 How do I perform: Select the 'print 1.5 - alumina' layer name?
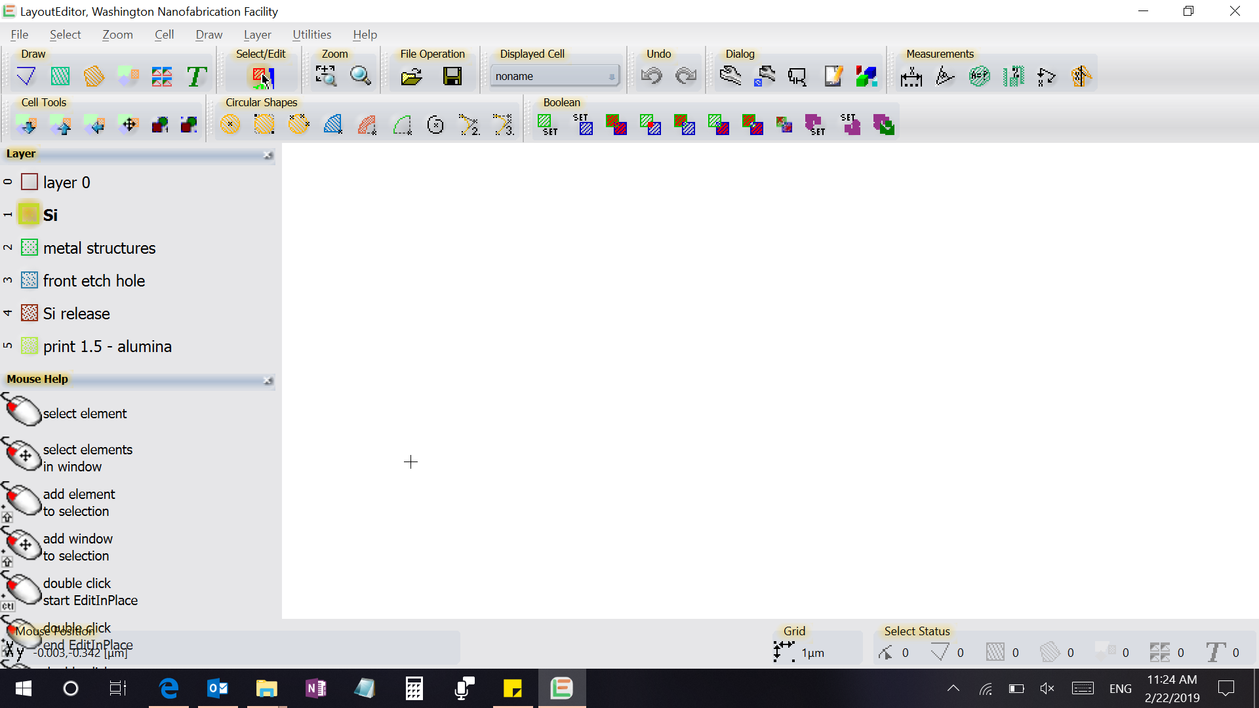click(x=108, y=347)
